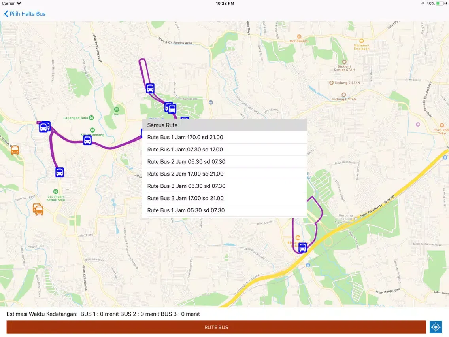Tap the double orange bus marker
The image size is (449, 337).
tap(38, 209)
